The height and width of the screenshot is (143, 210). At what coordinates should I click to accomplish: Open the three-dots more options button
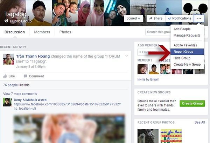click(199, 18)
